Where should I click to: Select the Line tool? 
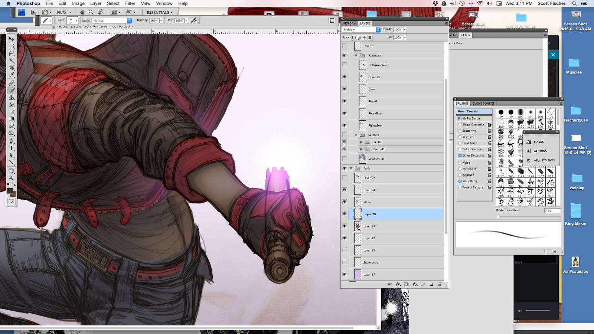click(12, 163)
